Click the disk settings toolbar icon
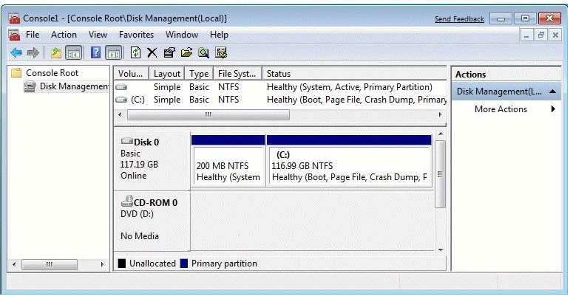This screenshot has width=570, height=296. tap(221, 53)
